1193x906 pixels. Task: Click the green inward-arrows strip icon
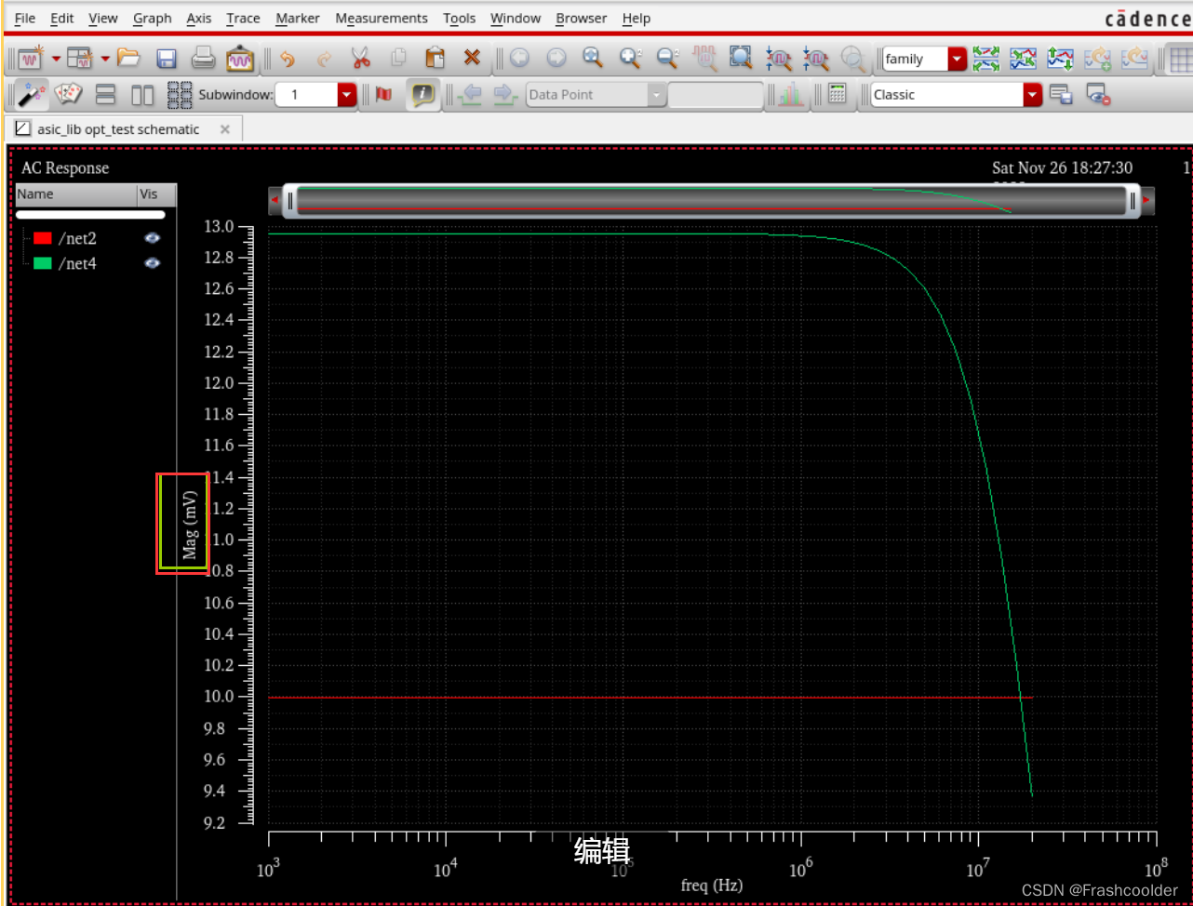[1024, 59]
